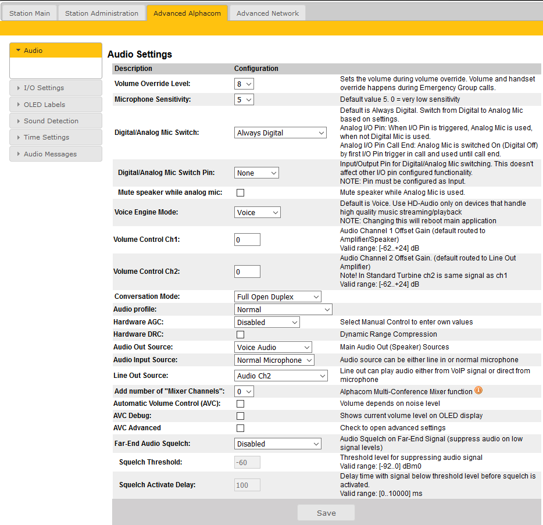Open the Digital/Analog Mic Switch dropdown
The image size is (543, 525).
click(280, 133)
